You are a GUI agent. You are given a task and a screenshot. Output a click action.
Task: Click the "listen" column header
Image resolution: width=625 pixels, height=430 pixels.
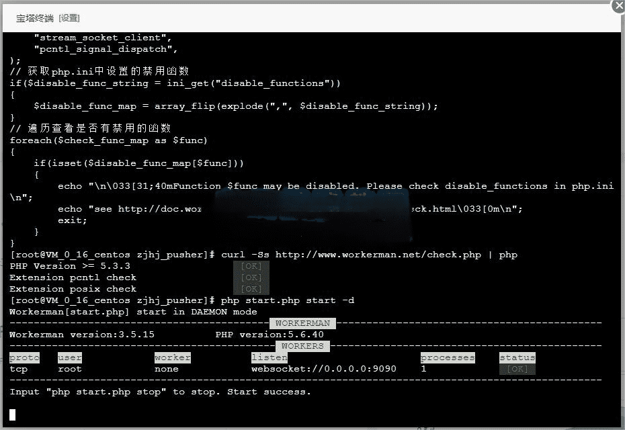(269, 357)
